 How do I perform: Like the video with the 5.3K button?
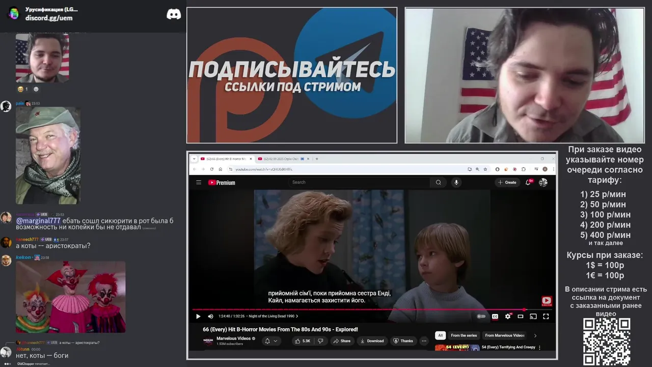pos(303,341)
